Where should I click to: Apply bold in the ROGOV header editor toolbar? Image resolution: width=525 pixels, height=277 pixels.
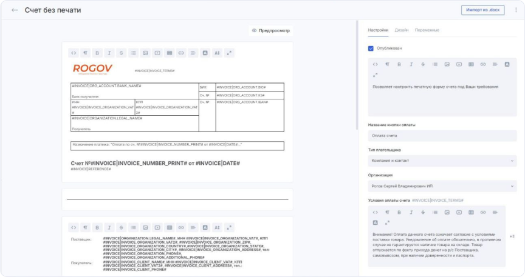click(x=97, y=53)
